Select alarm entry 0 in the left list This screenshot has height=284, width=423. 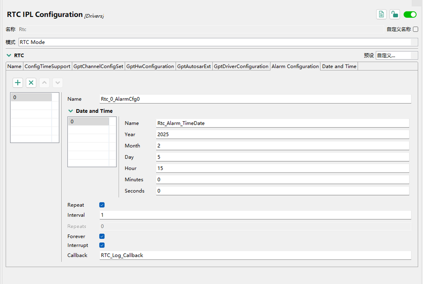click(31, 97)
